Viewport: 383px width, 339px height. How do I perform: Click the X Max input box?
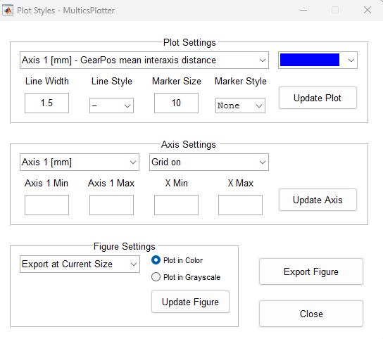[240, 205]
